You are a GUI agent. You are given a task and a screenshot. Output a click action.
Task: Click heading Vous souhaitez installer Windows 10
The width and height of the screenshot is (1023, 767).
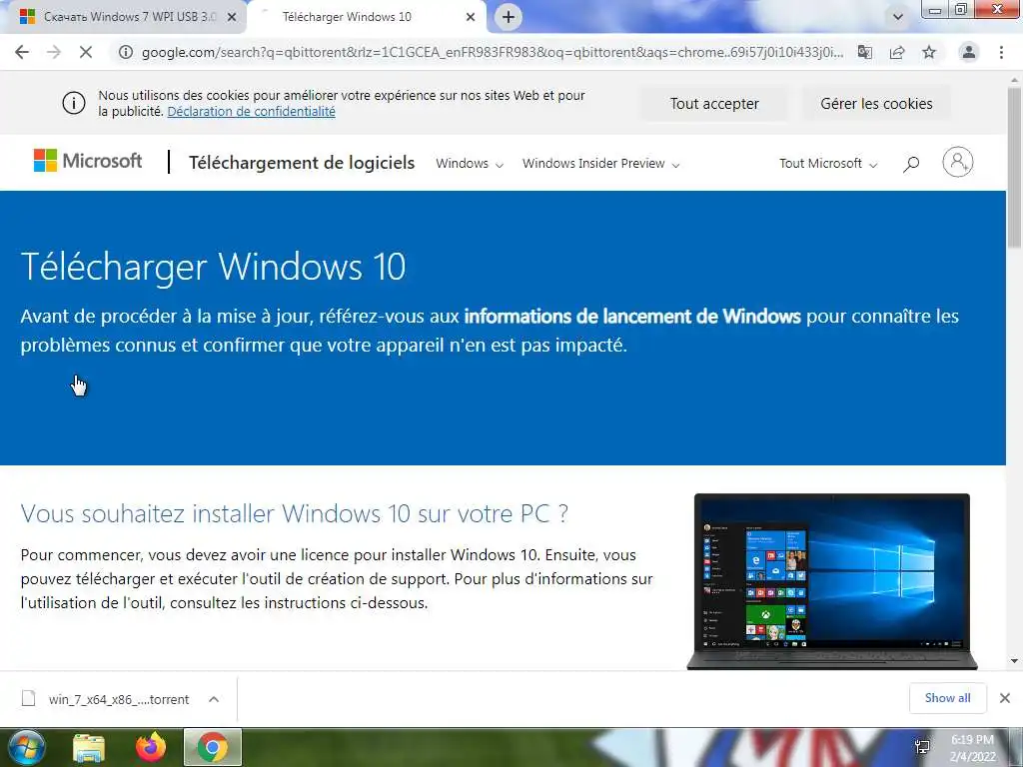[x=295, y=514]
